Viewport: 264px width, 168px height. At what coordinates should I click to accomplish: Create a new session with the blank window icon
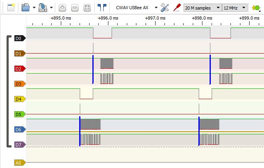coord(11,8)
